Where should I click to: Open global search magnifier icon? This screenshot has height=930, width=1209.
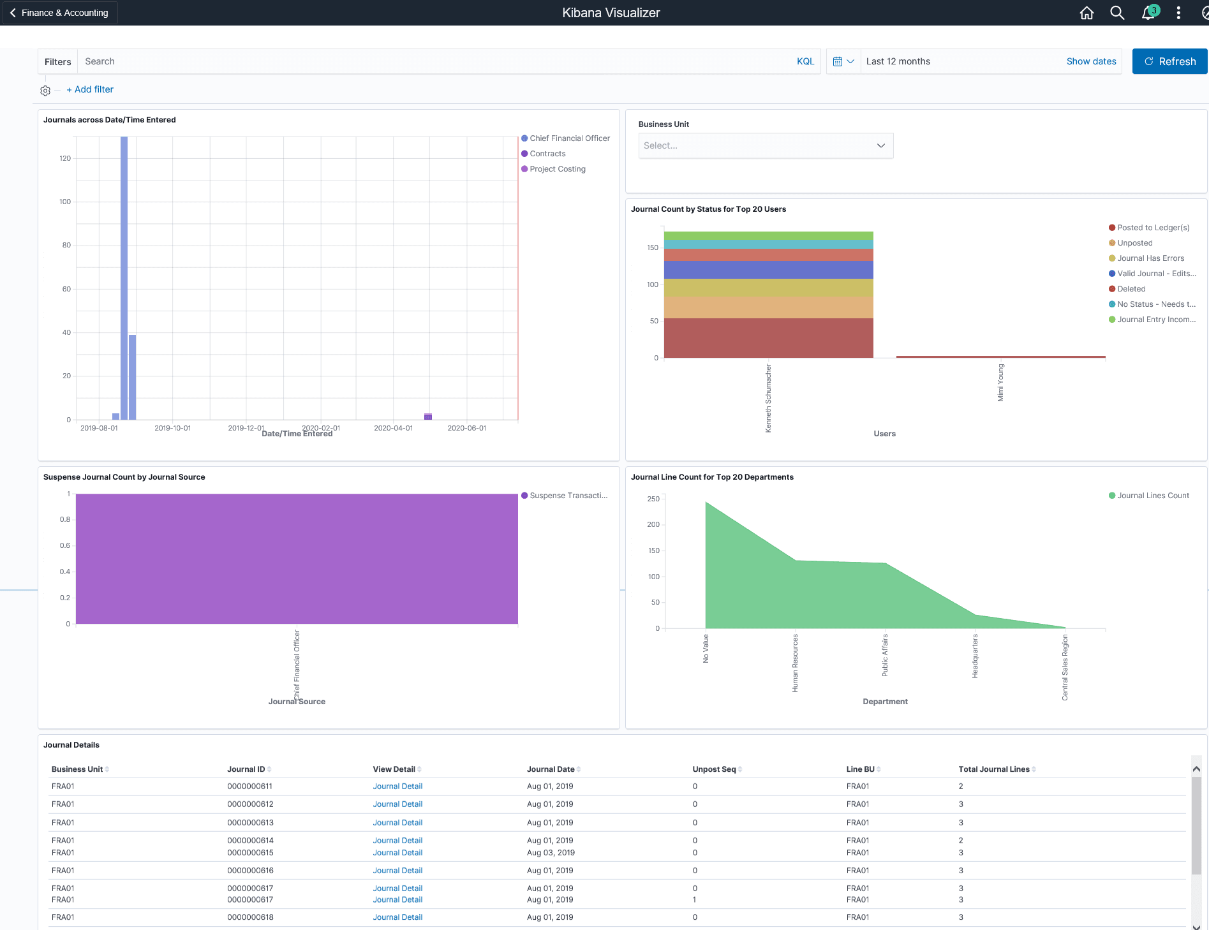1117,13
